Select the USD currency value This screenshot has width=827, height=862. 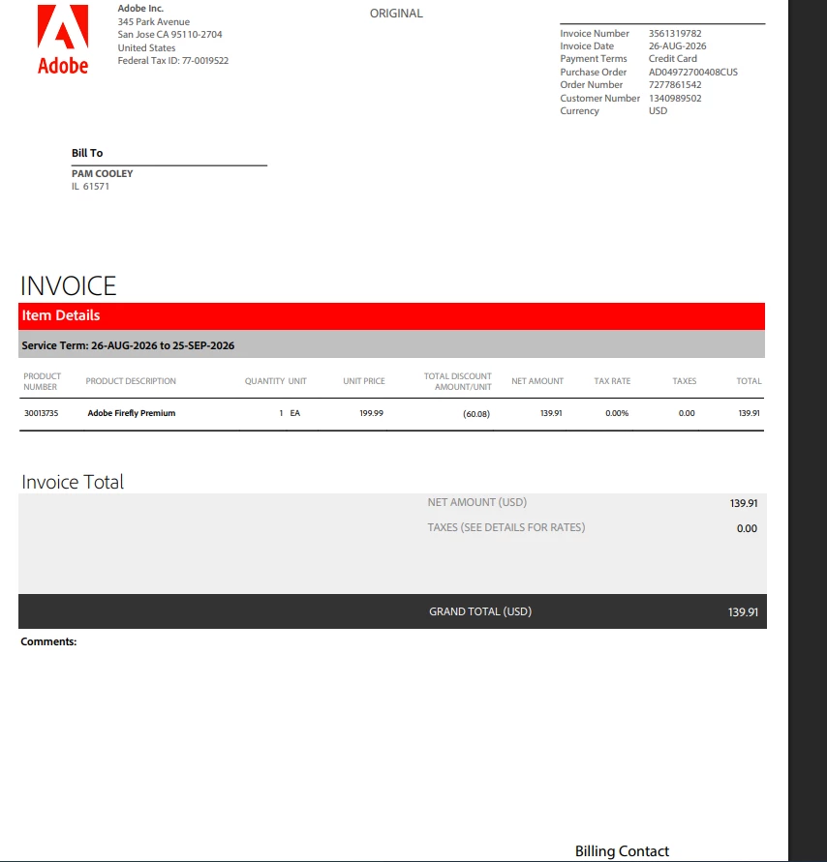pyautogui.click(x=658, y=111)
